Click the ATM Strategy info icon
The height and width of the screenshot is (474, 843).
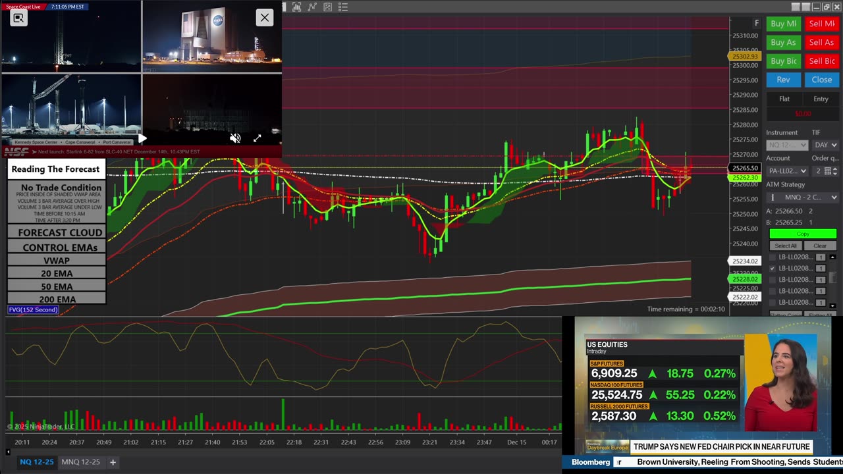click(773, 197)
